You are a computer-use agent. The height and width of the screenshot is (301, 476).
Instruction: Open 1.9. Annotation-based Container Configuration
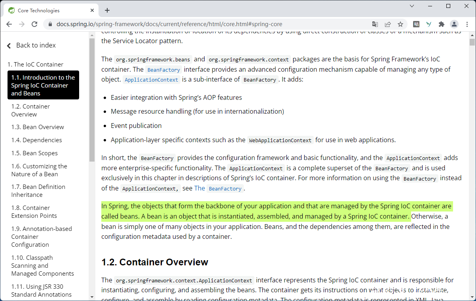42,236
